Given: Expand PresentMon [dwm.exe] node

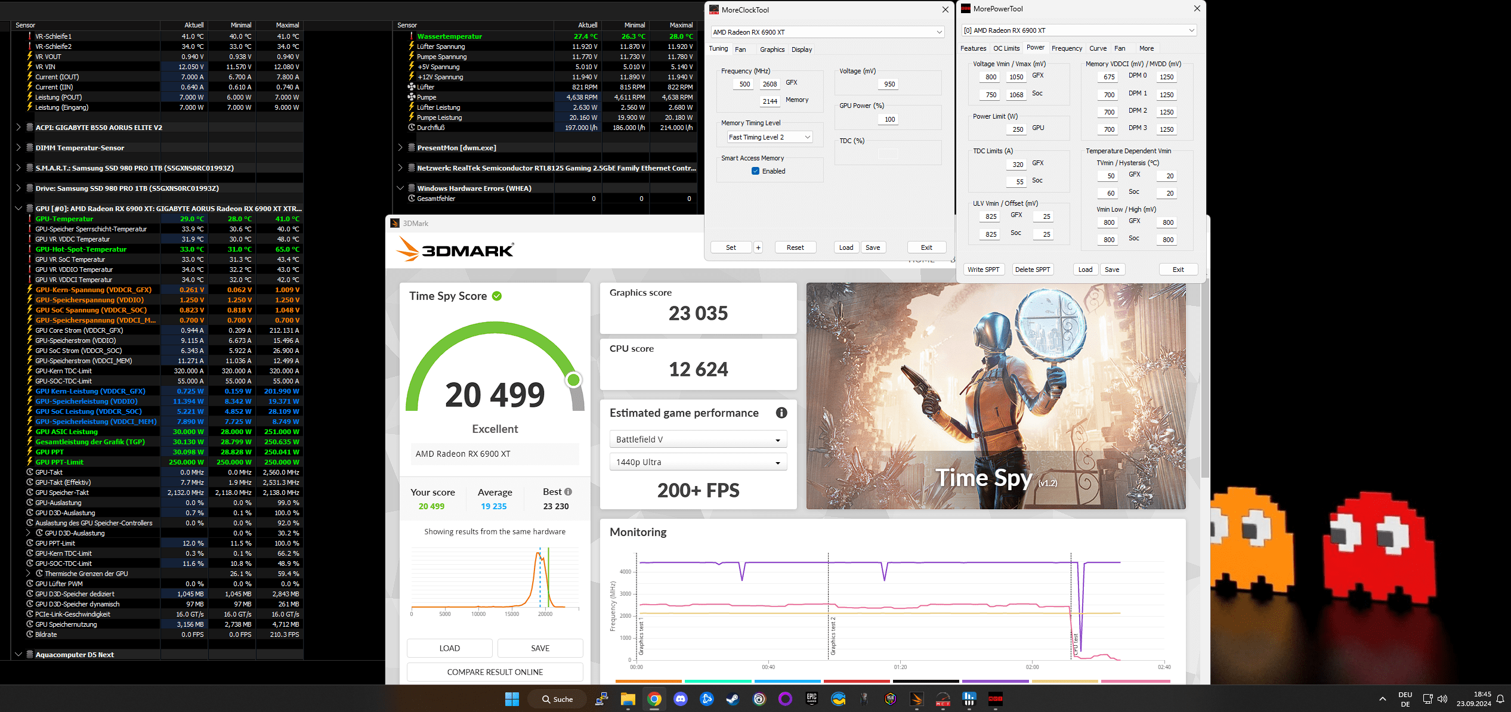Looking at the screenshot, I should (x=400, y=148).
